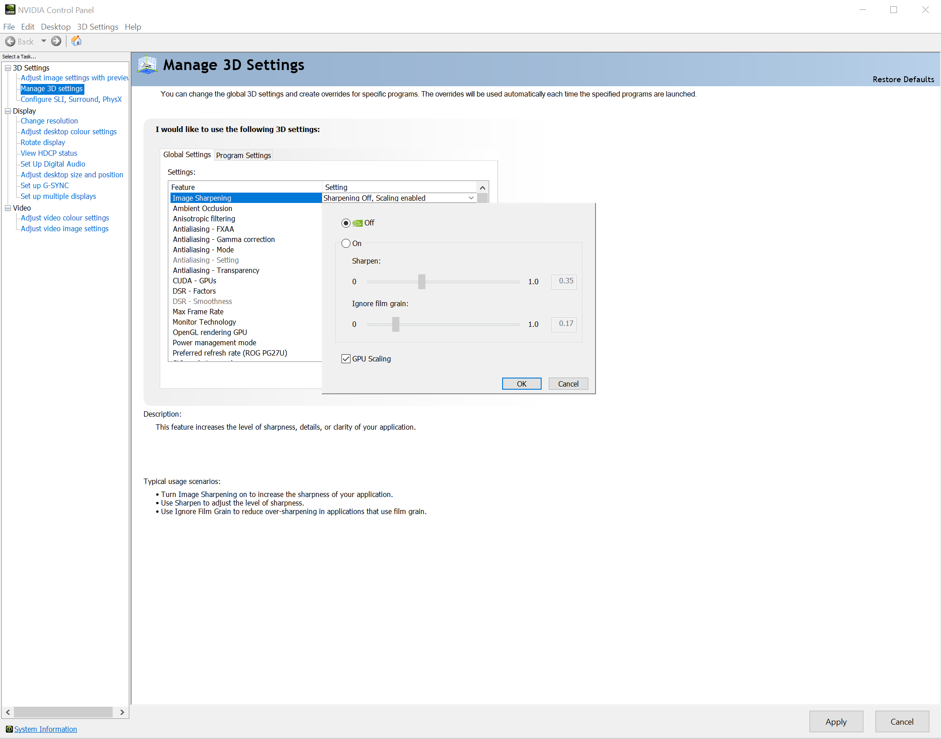Open the 3D Settings menu
Screen dimensions: 941x739
(97, 27)
